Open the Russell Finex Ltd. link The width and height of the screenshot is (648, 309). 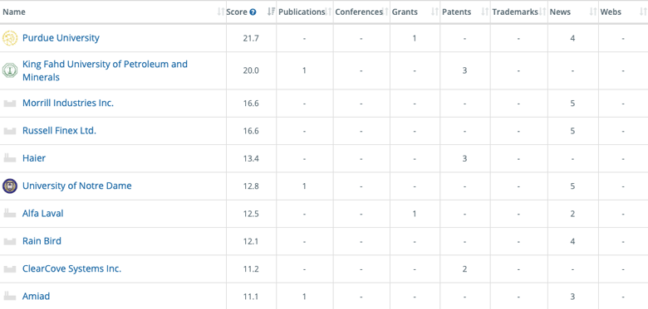(59, 131)
